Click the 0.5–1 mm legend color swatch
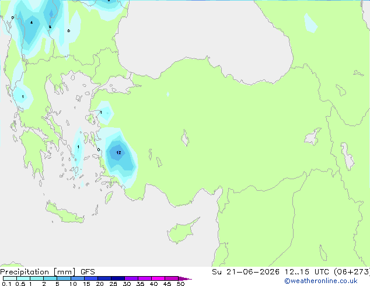The image size is (370, 286). coord(23,278)
